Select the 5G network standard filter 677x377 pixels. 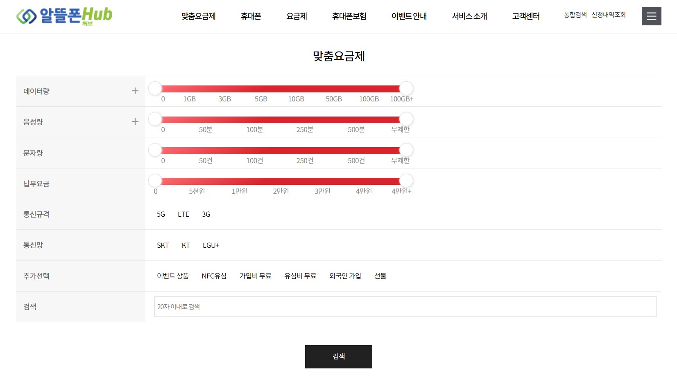[x=161, y=214]
